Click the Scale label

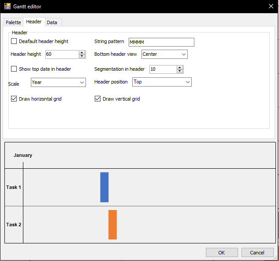(x=14, y=84)
